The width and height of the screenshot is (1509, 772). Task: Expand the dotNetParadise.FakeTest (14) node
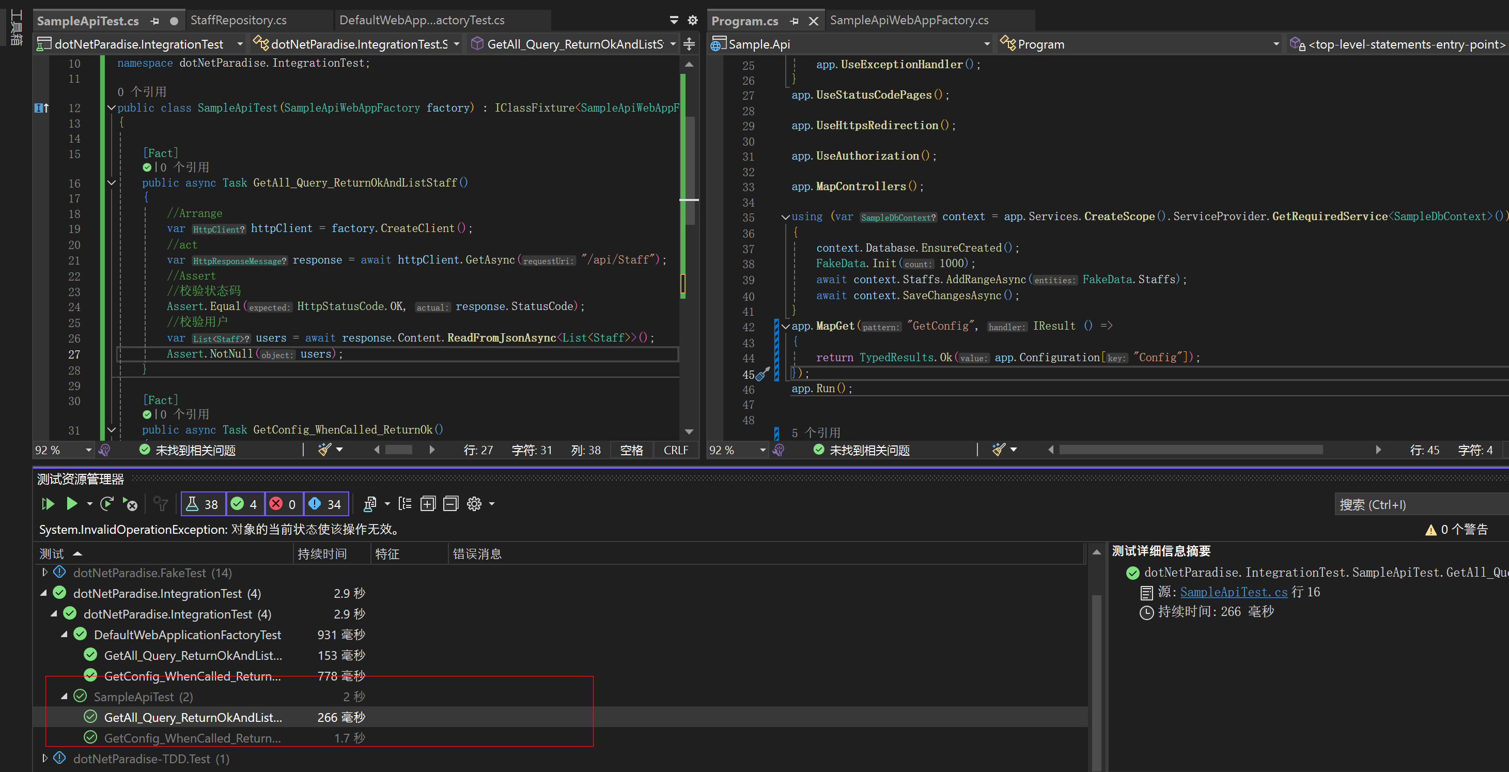tap(44, 572)
